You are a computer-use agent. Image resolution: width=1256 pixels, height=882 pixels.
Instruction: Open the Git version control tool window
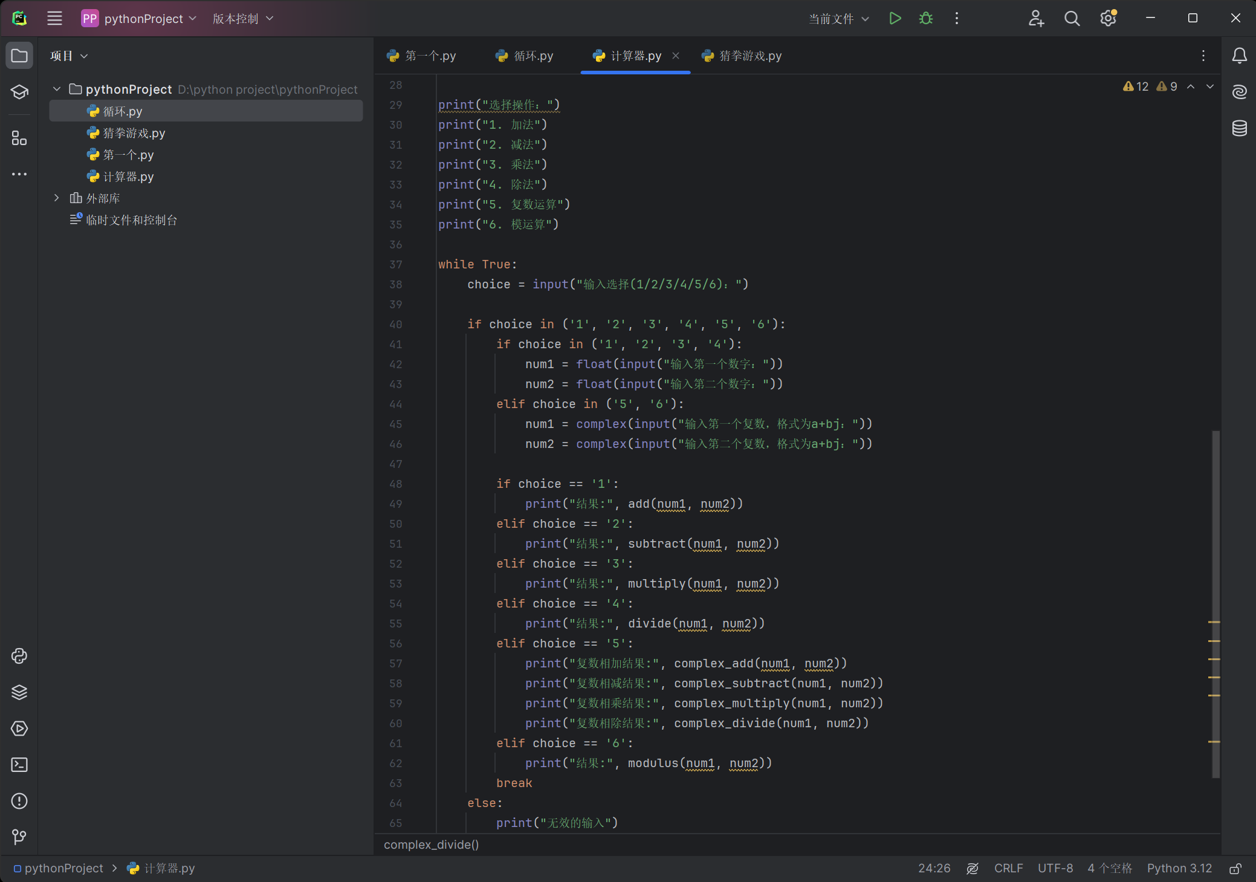coord(19,837)
